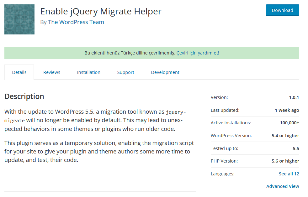
Task: Click the Download button
Action: pyautogui.click(x=283, y=10)
